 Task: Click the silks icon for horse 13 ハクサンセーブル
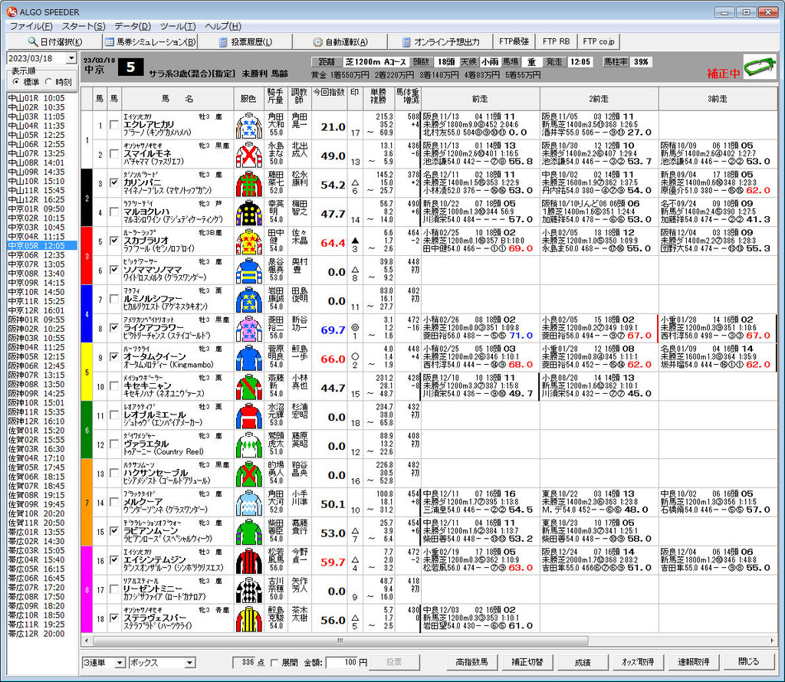click(249, 474)
